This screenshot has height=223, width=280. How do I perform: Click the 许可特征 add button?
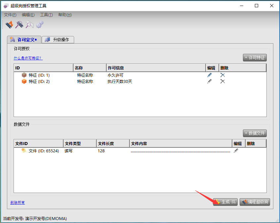coord(255,57)
